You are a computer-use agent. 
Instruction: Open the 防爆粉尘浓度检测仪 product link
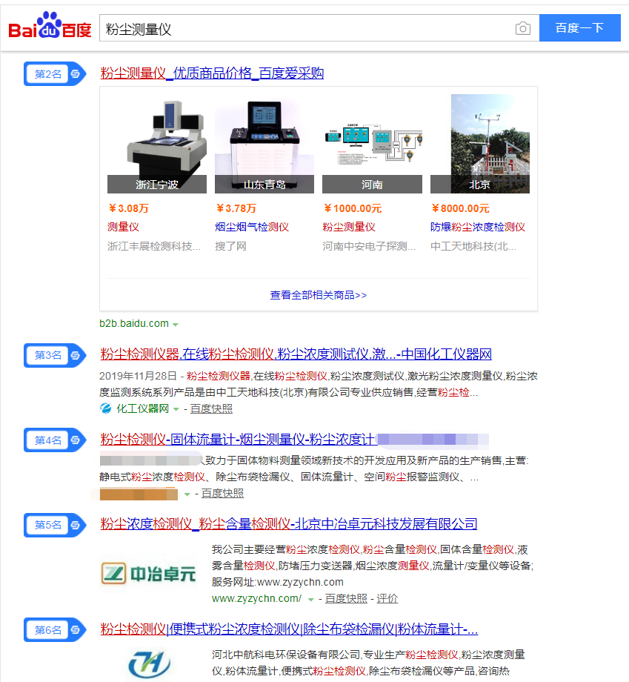pyautogui.click(x=478, y=227)
